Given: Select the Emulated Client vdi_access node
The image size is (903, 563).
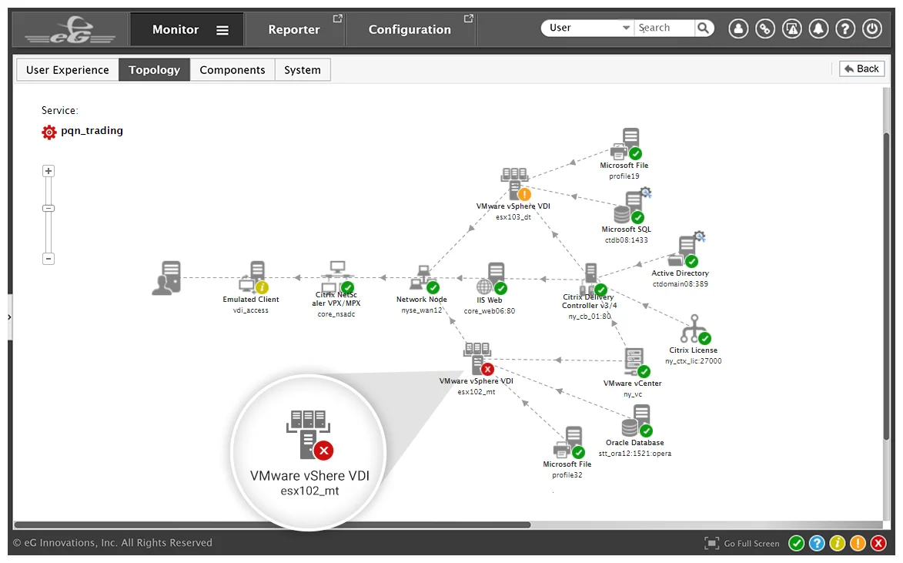Looking at the screenshot, I should [x=253, y=277].
